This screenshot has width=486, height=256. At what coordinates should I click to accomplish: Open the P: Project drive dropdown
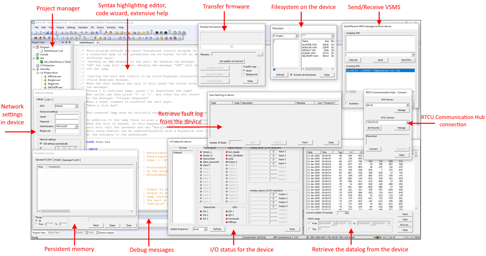(296, 36)
